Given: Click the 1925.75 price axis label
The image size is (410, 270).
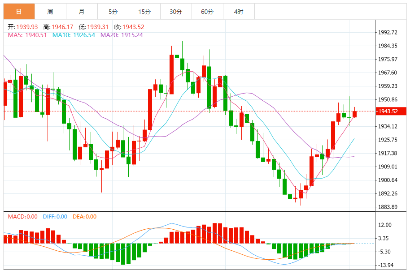Looking at the screenshot, I should point(388,140).
